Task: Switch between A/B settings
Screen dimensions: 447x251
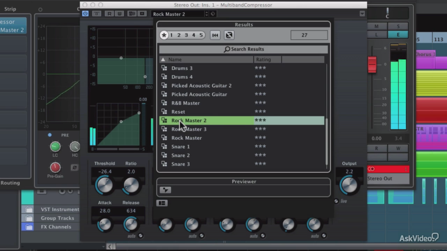Action: click(x=132, y=14)
